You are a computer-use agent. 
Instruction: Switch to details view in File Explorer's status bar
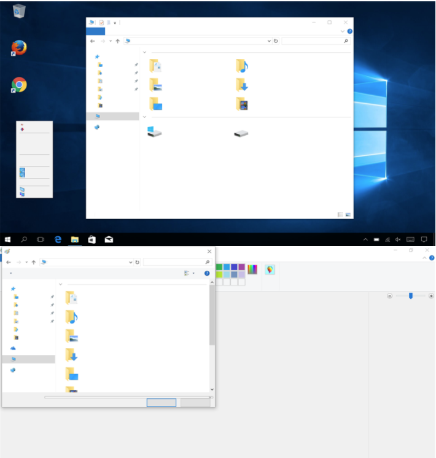pos(340,215)
